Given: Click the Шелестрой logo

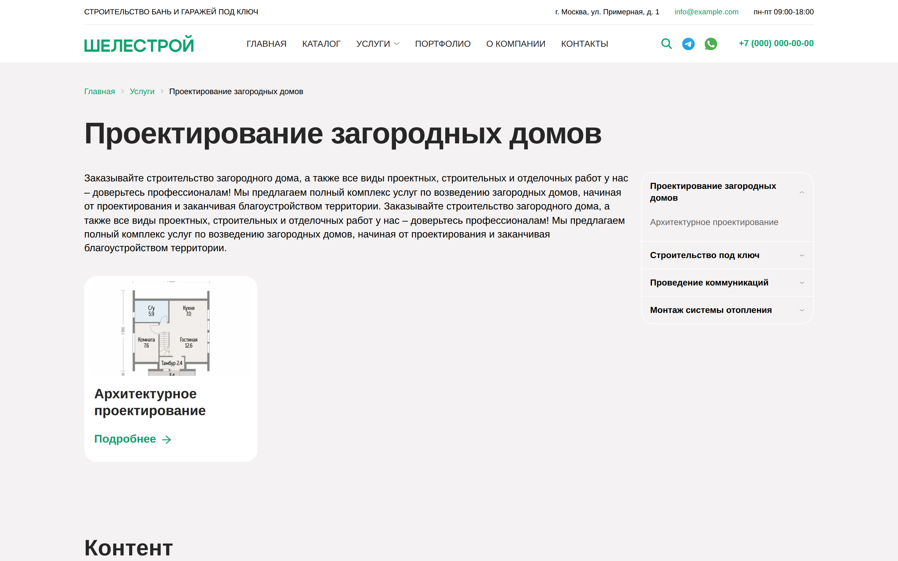Looking at the screenshot, I should pos(139,45).
